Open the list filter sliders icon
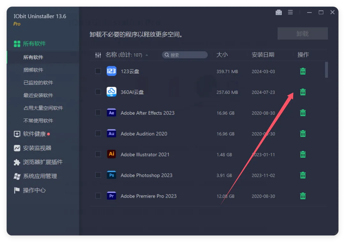 (98, 55)
